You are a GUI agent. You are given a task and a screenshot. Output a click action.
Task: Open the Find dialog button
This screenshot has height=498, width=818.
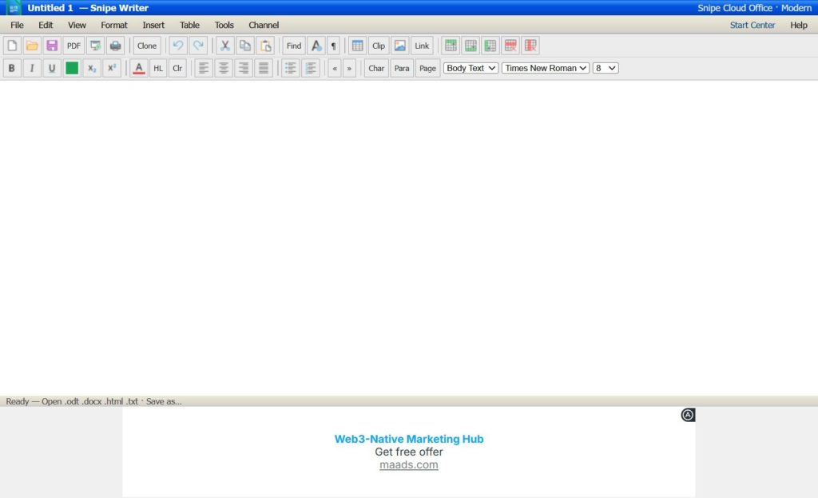[x=294, y=46]
